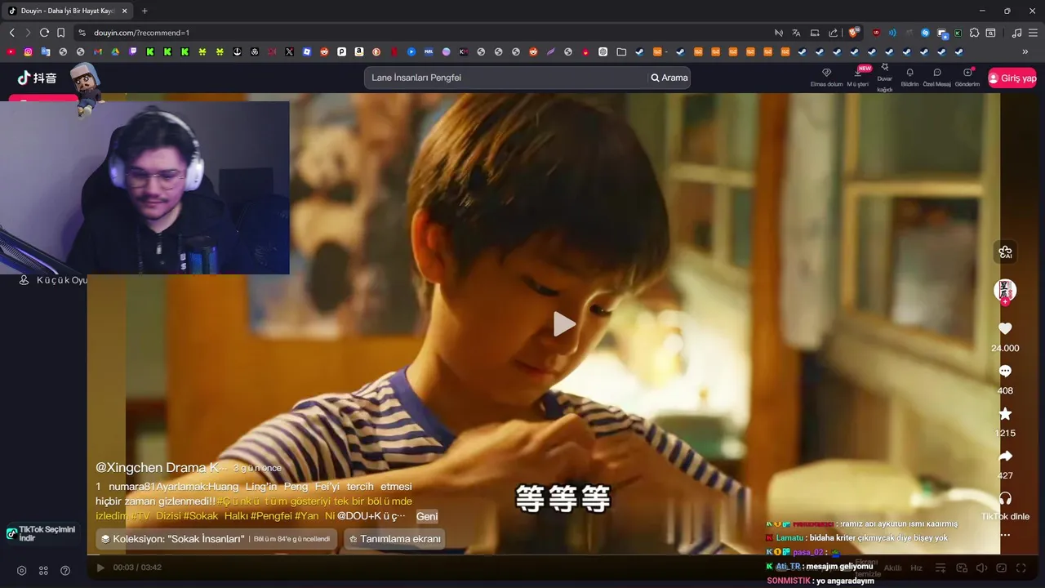The image size is (1045, 588).
Task: Click the Arama search button
Action: [669, 78]
